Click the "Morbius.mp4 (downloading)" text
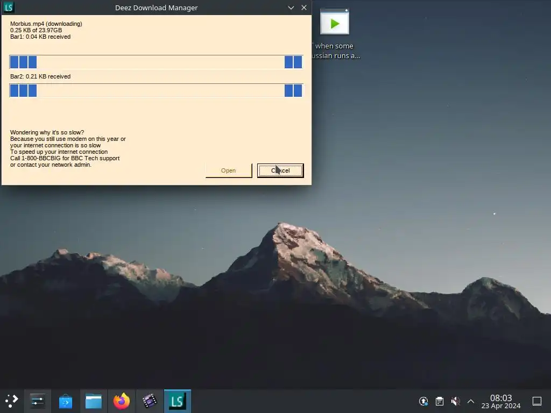Image resolution: width=551 pixels, height=413 pixels. [x=46, y=24]
